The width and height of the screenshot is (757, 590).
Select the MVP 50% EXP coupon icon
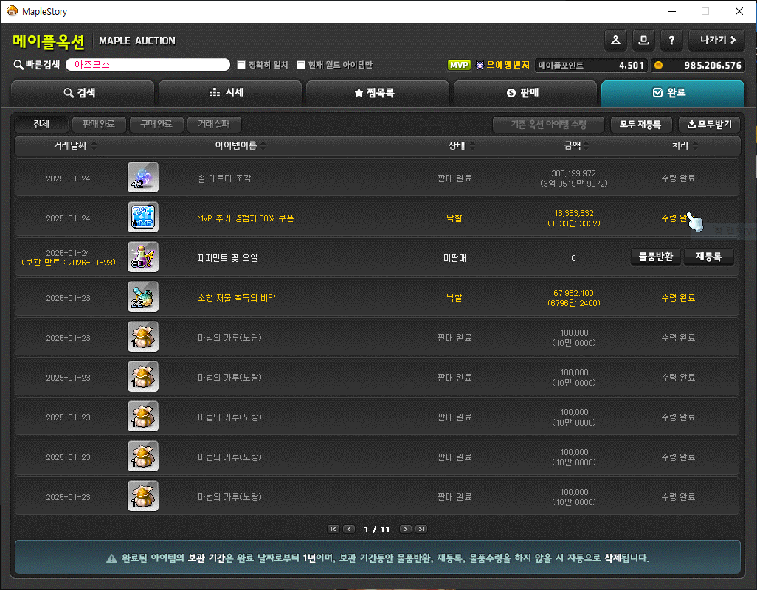(x=143, y=217)
